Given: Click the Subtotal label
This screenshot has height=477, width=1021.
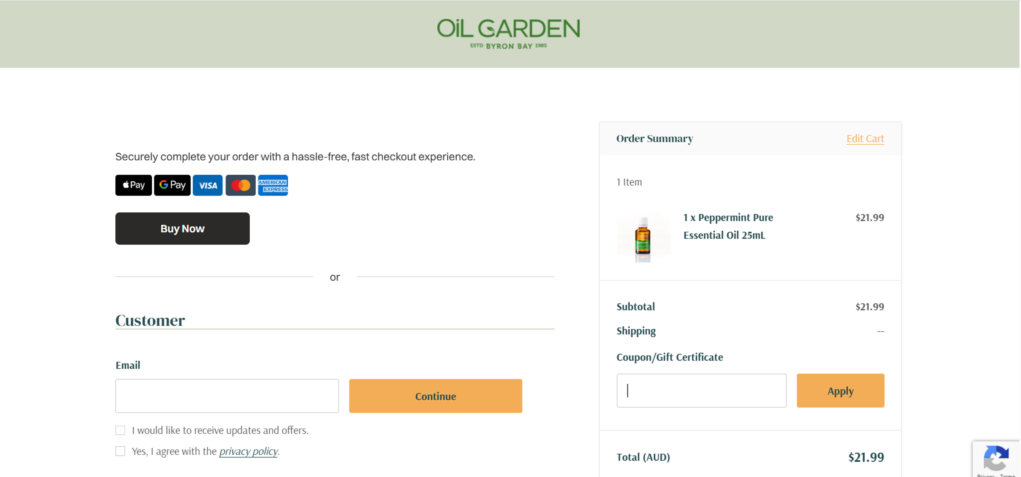Looking at the screenshot, I should tap(636, 307).
